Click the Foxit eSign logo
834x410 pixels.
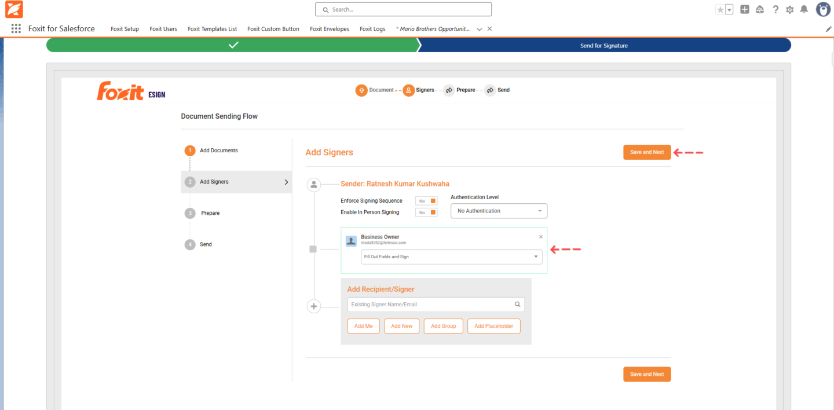[x=131, y=91]
